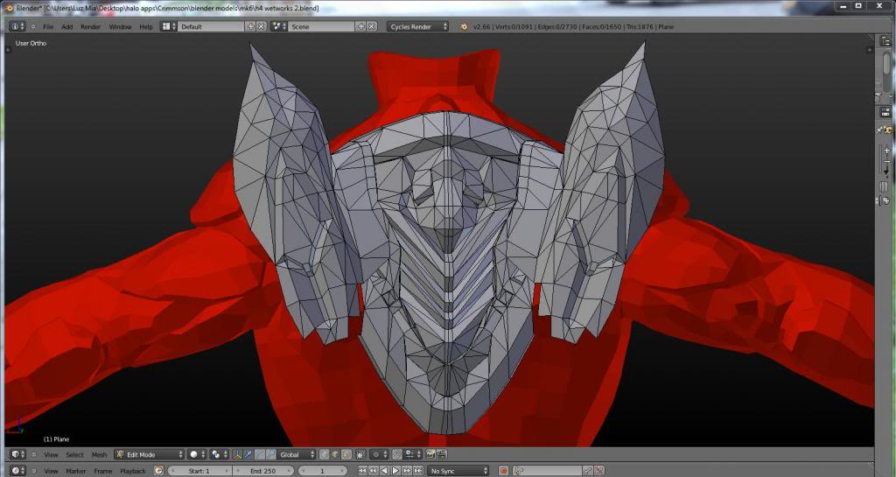Insert keyframe for keying set

587,471
